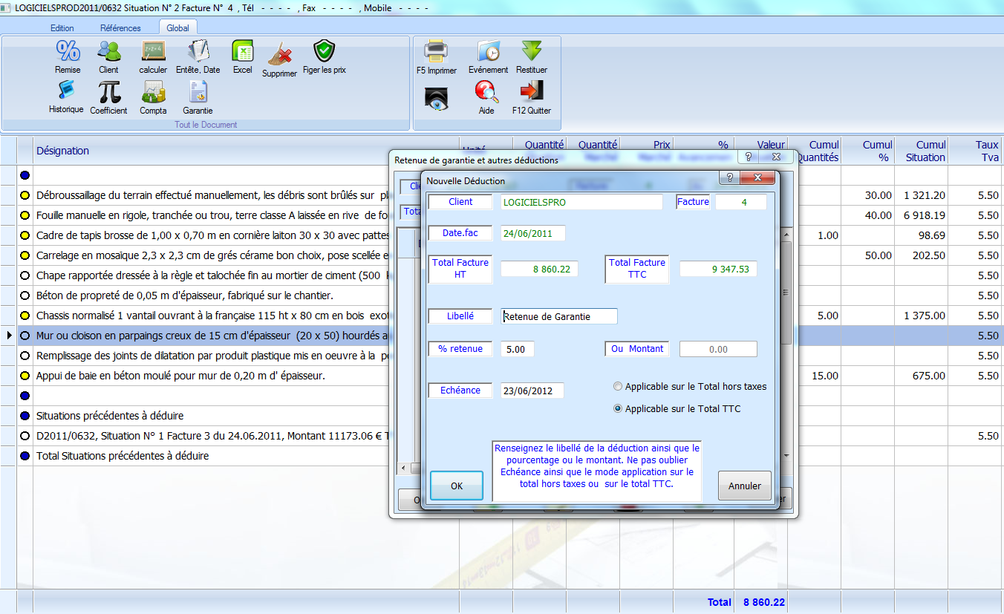Export with the Excel icon
This screenshot has height=614, width=1004.
point(242,52)
